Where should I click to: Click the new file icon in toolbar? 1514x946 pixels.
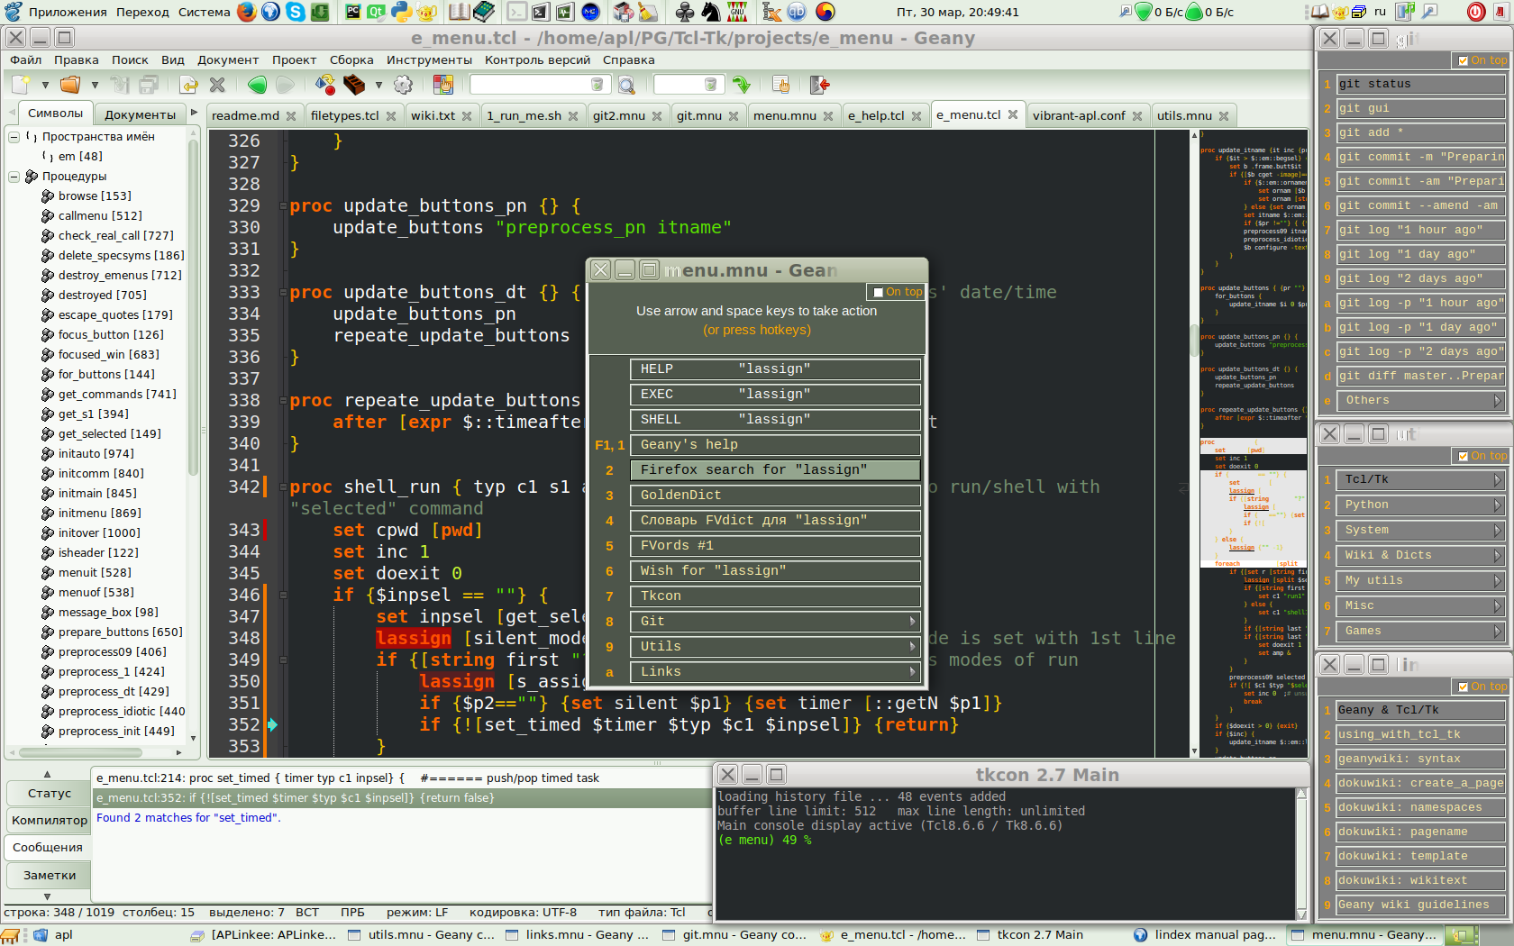20,85
